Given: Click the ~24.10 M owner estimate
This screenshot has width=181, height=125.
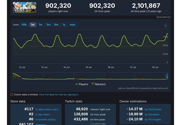Looking at the screenshot, I should click(x=134, y=119).
